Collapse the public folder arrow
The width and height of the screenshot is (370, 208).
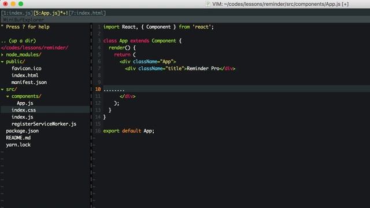(x=2, y=62)
